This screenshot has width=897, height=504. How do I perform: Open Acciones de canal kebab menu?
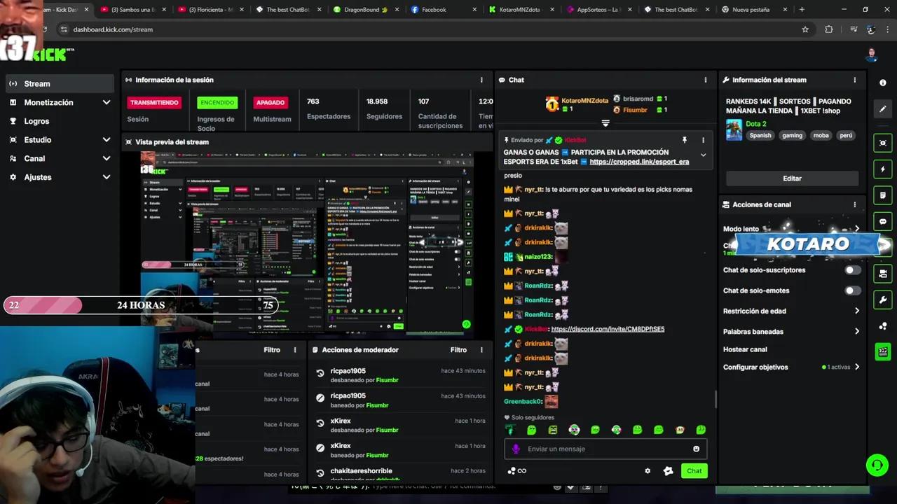click(x=854, y=204)
